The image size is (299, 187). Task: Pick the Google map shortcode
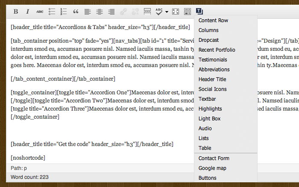point(212,168)
